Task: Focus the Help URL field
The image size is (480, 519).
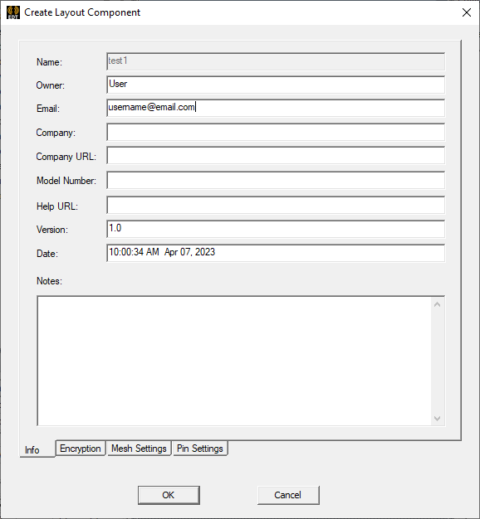Action: pos(276,206)
